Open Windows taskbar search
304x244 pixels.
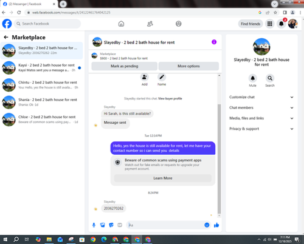tap(16, 240)
